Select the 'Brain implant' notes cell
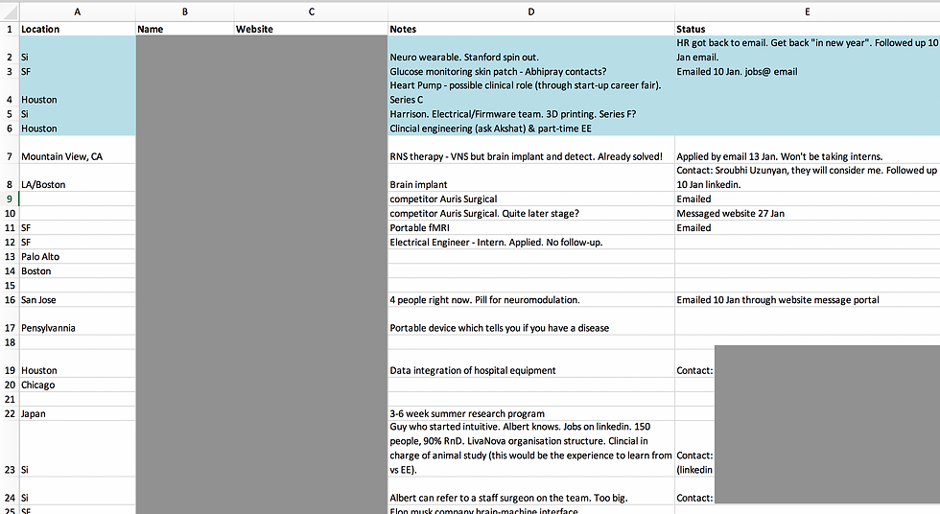The width and height of the screenshot is (940, 514). pos(531,177)
